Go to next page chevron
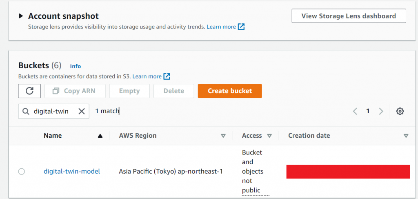 381,111
